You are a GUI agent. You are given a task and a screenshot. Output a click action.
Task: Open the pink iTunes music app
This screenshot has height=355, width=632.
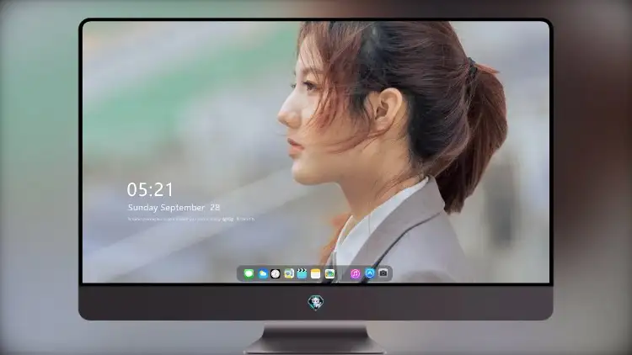(x=355, y=274)
